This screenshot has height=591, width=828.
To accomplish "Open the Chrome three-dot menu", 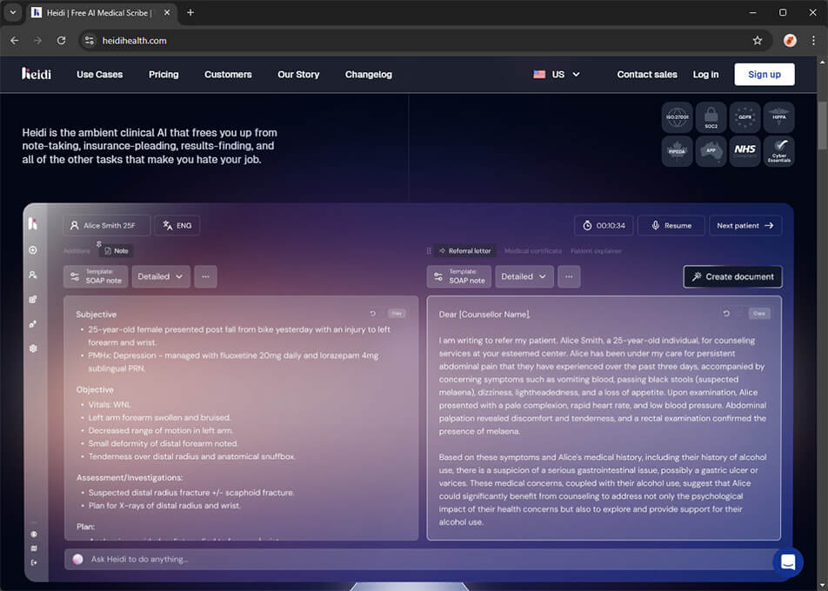I will pyautogui.click(x=813, y=41).
